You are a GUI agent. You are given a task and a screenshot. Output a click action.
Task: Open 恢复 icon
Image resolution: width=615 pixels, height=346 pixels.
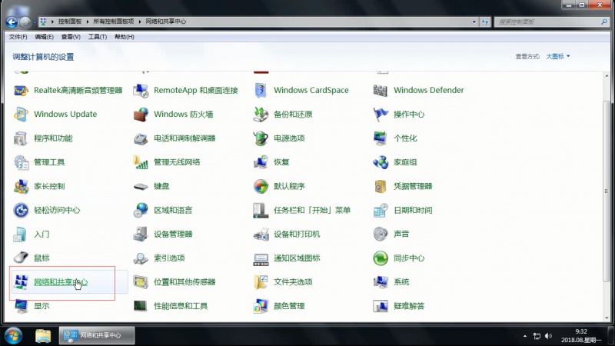(x=261, y=162)
